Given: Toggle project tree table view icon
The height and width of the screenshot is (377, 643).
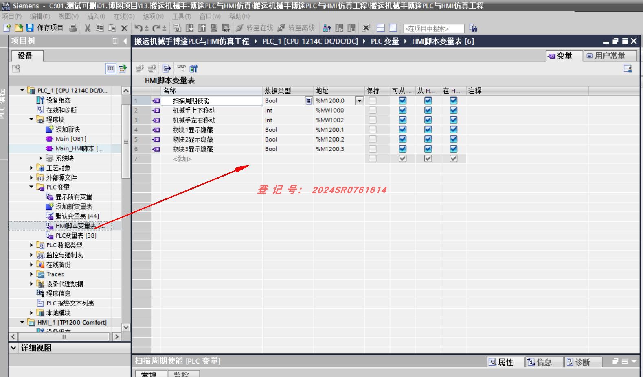Looking at the screenshot, I should [x=110, y=69].
